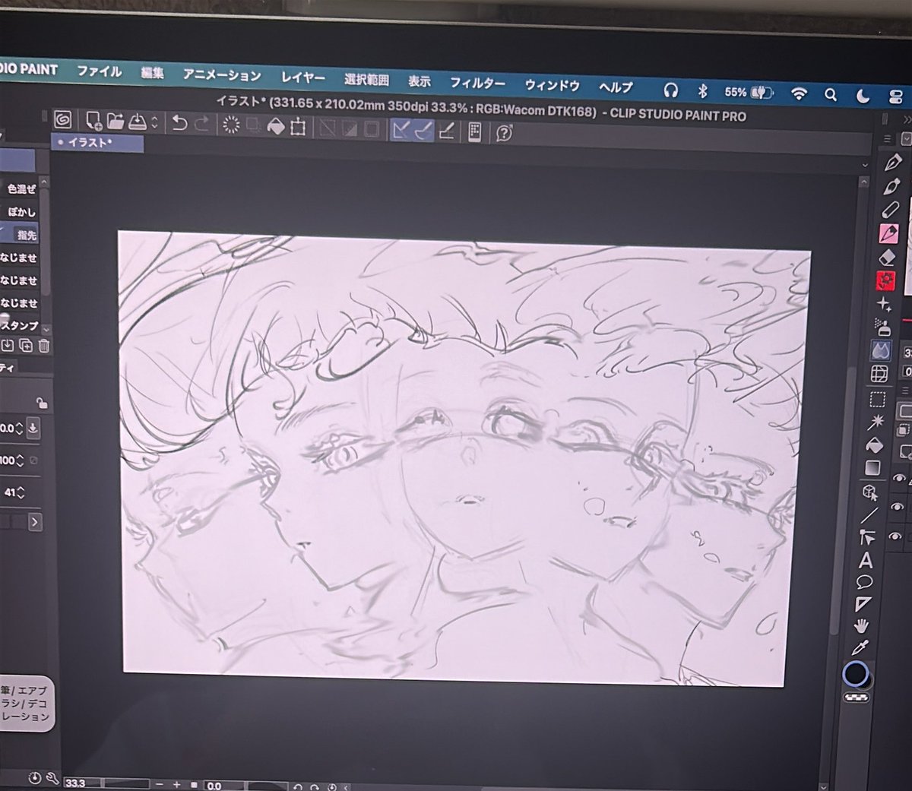
Task: Open the Clip Studio launcher icon
Action: 64,120
